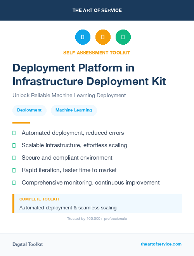The height and width of the screenshot is (256, 194).
Task: Click the orange circular icon
Action: [x=103, y=37]
